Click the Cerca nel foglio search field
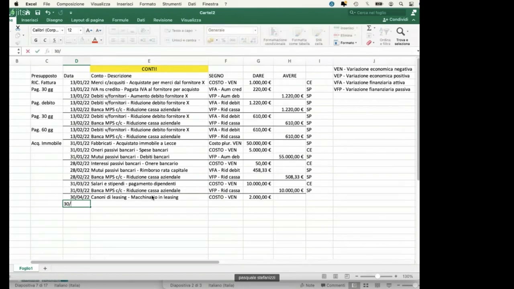Viewport: 514px width, 289px height. [377, 12]
